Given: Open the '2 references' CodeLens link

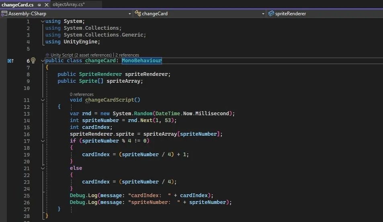Looking at the screenshot, I should tap(127, 55).
